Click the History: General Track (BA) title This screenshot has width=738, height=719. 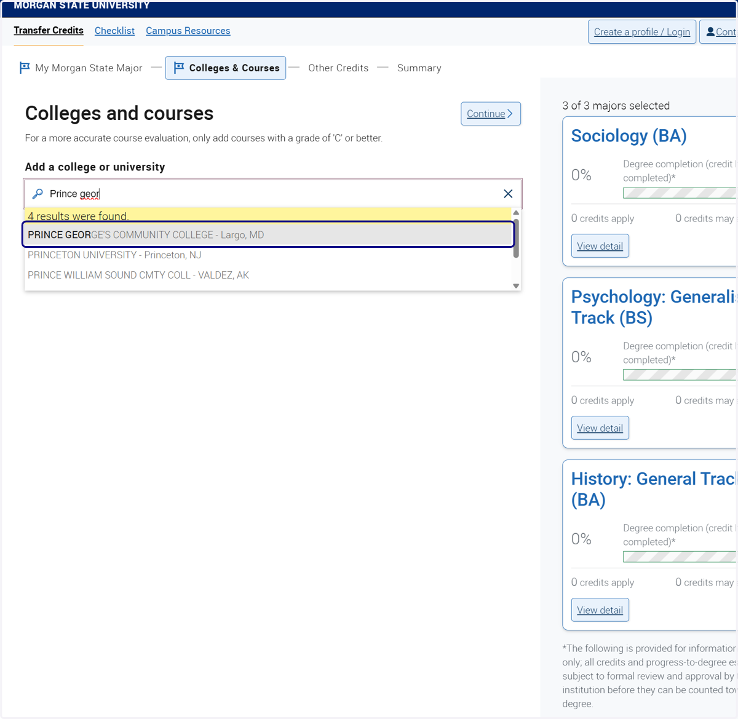pos(654,489)
